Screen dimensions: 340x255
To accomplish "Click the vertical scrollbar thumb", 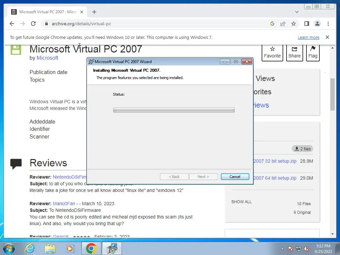I will (x=332, y=95).
